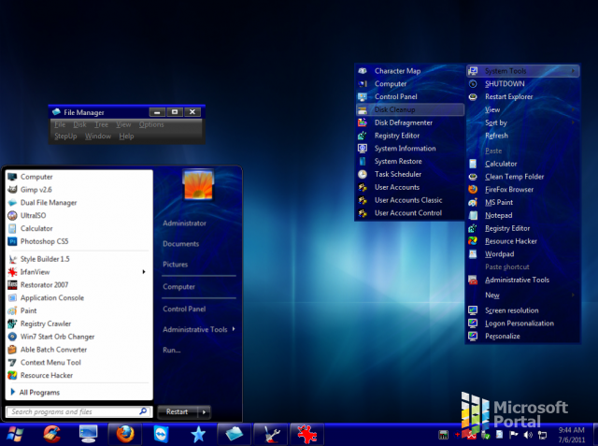The image size is (598, 446).
Task: Open Pictures link in Start menu
Action: tap(176, 265)
